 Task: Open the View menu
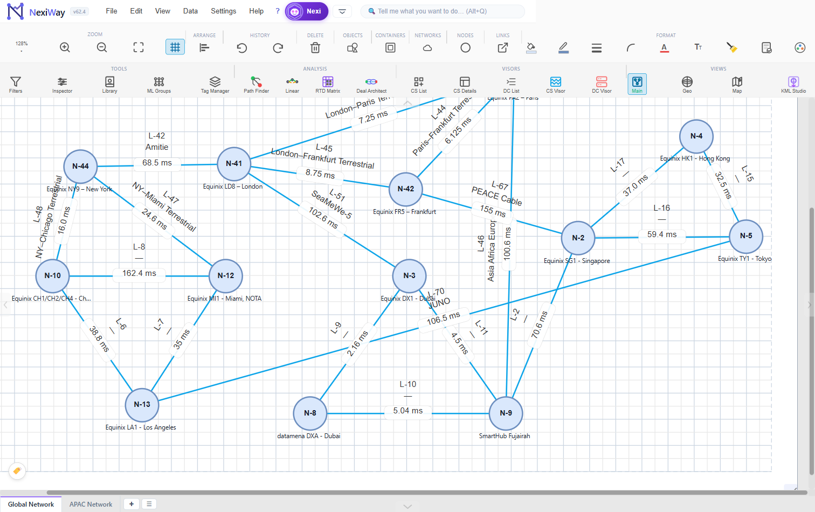tap(162, 11)
